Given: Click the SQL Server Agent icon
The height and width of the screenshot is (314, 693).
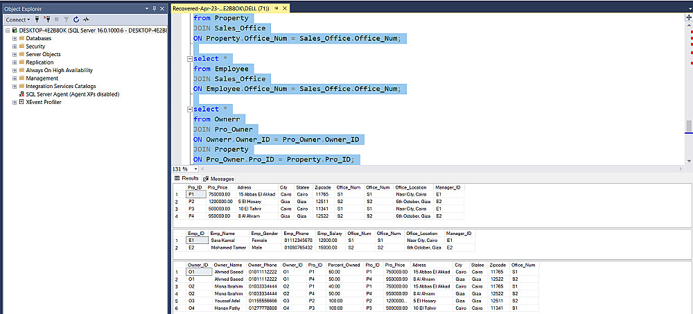Looking at the screenshot, I should tap(21, 94).
